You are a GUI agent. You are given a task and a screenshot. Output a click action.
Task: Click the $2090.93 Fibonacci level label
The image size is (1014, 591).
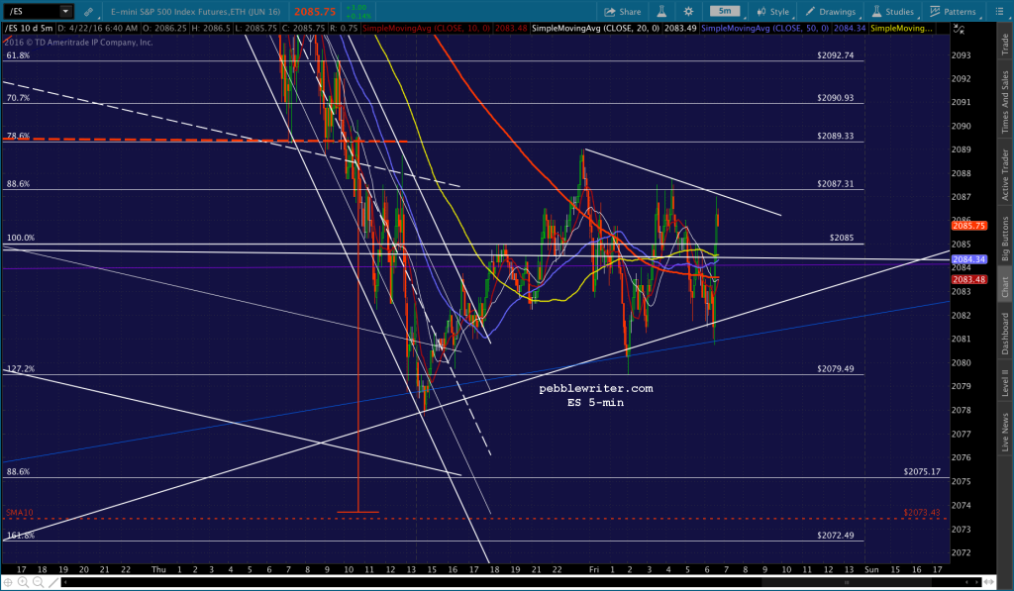point(835,98)
